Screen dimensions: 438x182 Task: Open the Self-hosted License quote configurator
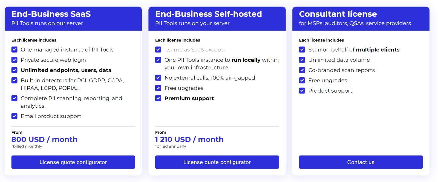[217, 162]
